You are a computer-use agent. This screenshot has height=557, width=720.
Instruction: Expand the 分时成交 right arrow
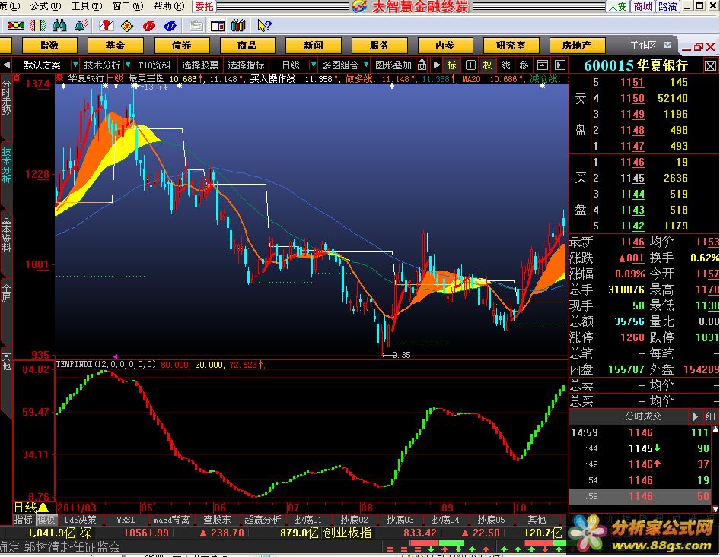pos(695,416)
